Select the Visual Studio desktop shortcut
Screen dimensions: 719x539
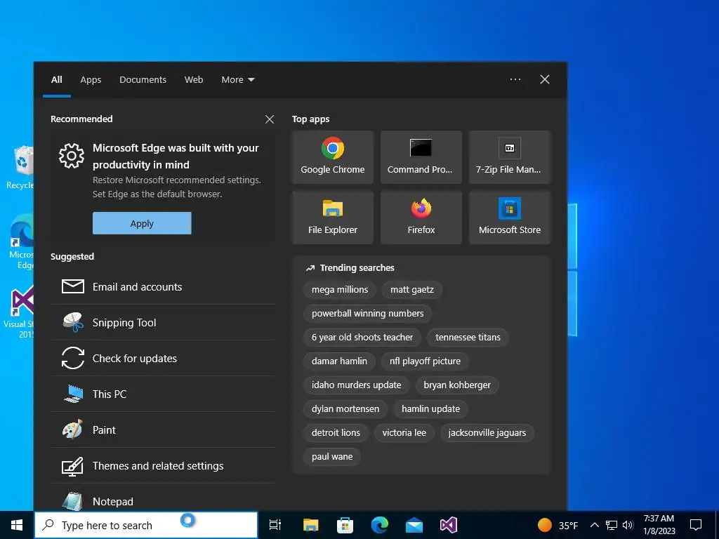pyautogui.click(x=19, y=312)
